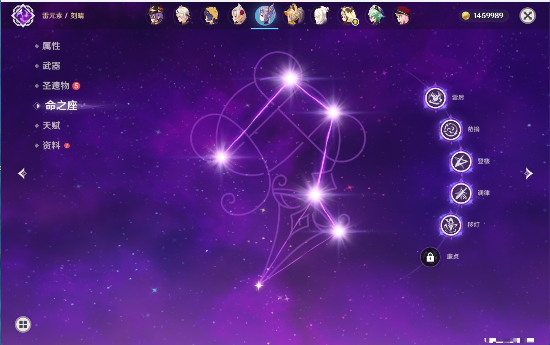Open the 雷厉 constellation node icon
This screenshot has height=345, width=550.
pyautogui.click(x=435, y=98)
